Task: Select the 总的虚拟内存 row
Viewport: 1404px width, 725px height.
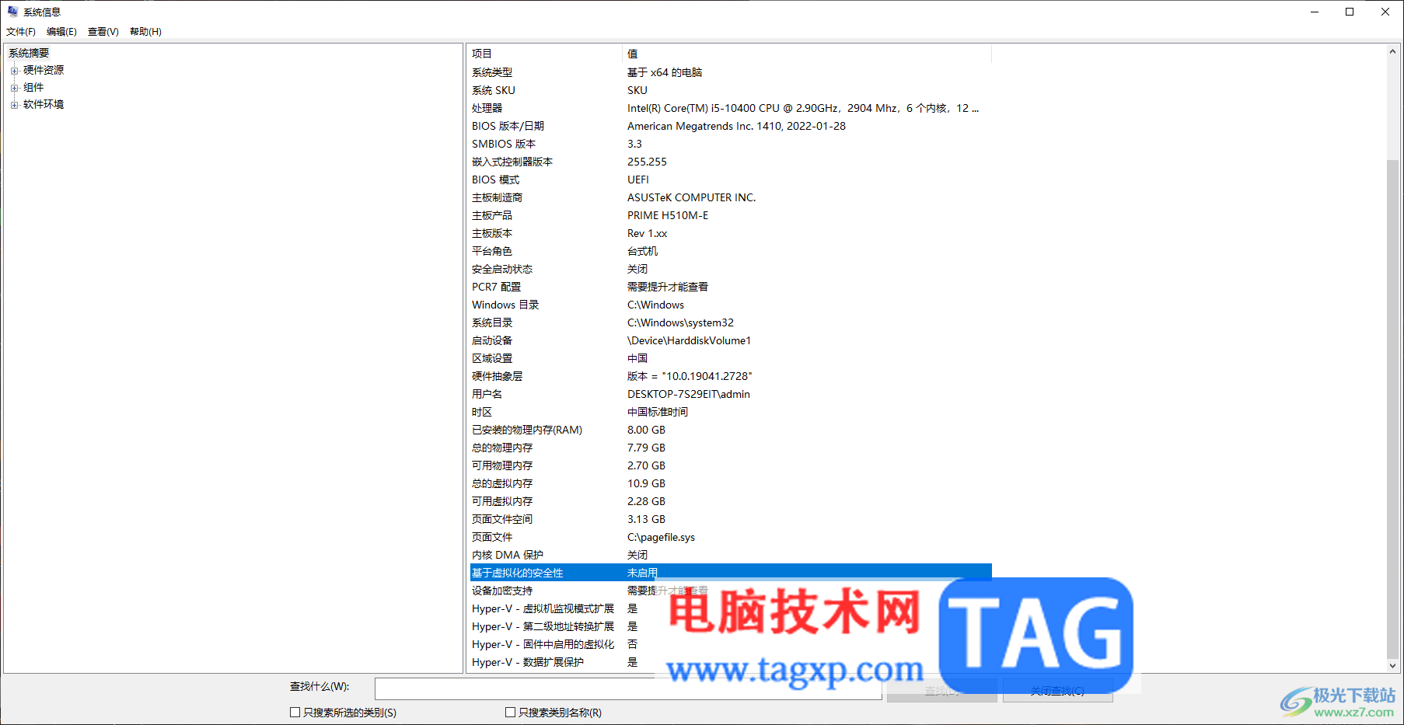Action: 731,483
